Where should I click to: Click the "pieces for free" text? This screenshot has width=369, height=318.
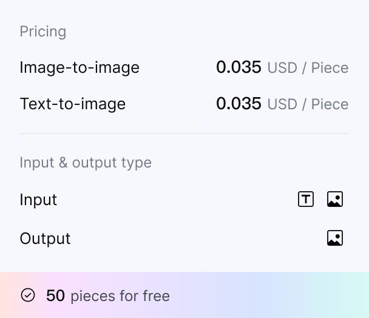click(x=120, y=296)
